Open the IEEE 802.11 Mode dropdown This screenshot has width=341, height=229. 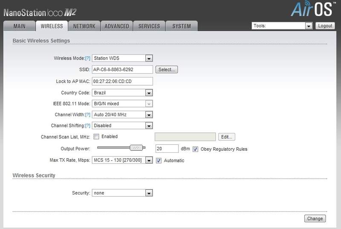[122, 103]
